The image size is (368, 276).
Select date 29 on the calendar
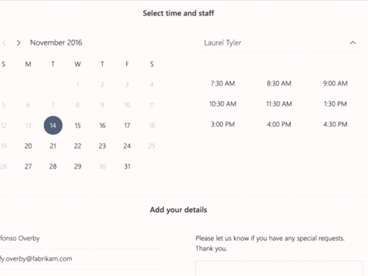tap(78, 166)
